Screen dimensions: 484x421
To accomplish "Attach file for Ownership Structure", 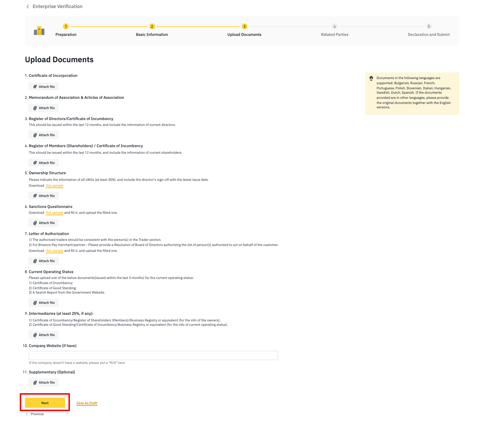I will point(44,196).
